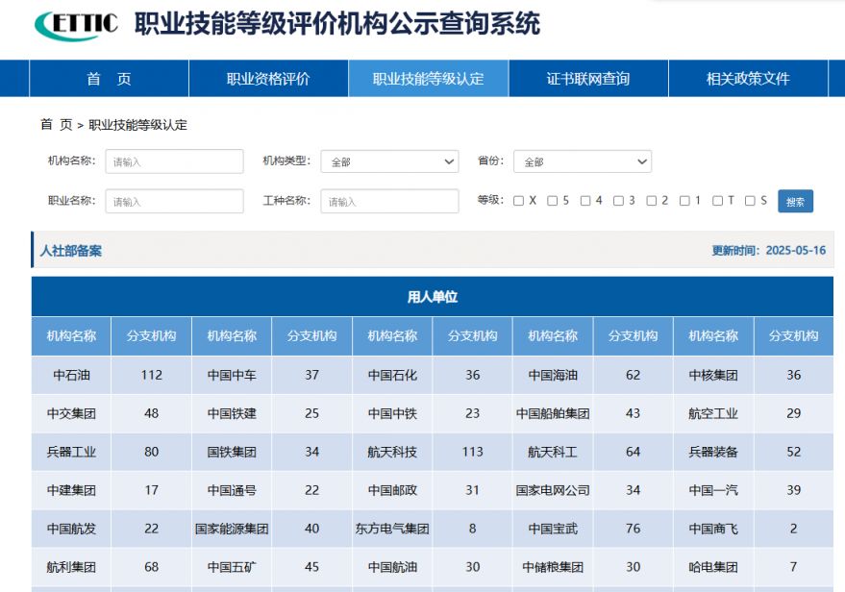Open the 职业资格评价 nav tab

[268, 79]
